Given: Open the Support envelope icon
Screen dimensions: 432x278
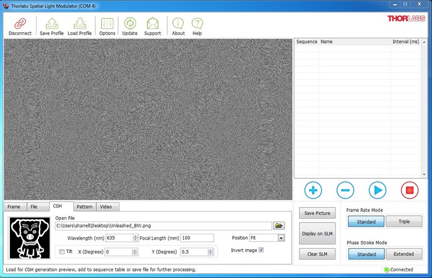Looking at the screenshot, I should 153,24.
